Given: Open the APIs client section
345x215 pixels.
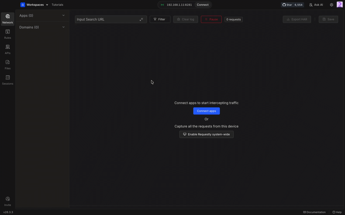Looking at the screenshot, I should tap(8, 50).
